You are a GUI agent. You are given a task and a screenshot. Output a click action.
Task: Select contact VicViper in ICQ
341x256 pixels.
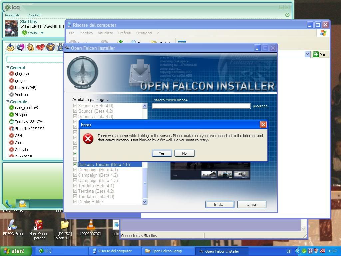click(x=21, y=115)
